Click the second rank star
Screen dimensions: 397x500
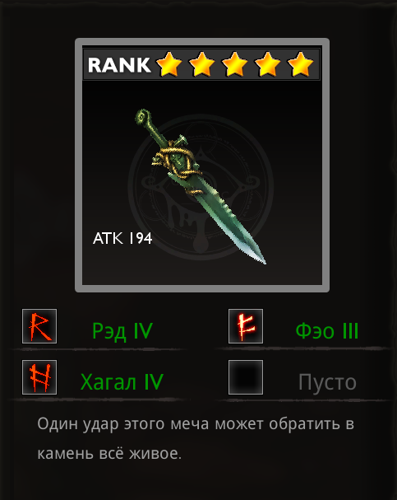point(201,64)
